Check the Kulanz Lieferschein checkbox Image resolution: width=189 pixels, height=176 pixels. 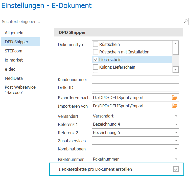(x=96, y=67)
